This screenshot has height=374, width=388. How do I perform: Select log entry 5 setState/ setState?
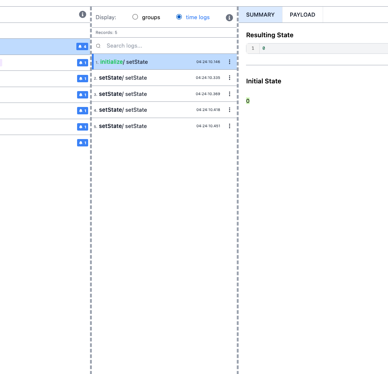point(164,126)
